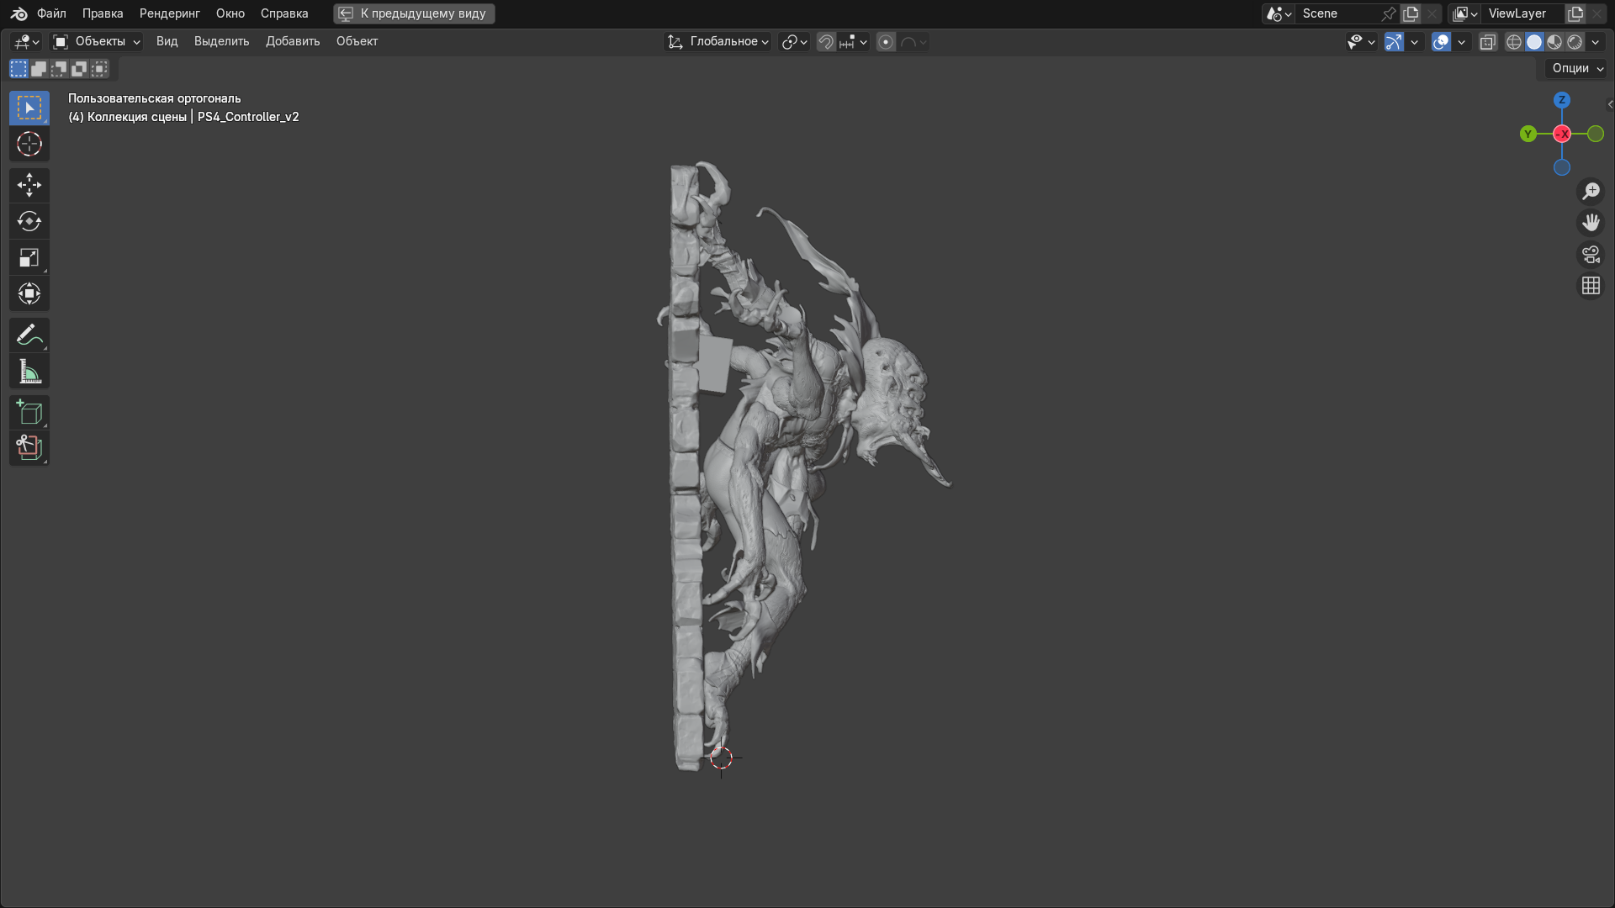1615x908 pixels.
Task: Open the Глобальное transform orientation dropdown
Action: 717,41
